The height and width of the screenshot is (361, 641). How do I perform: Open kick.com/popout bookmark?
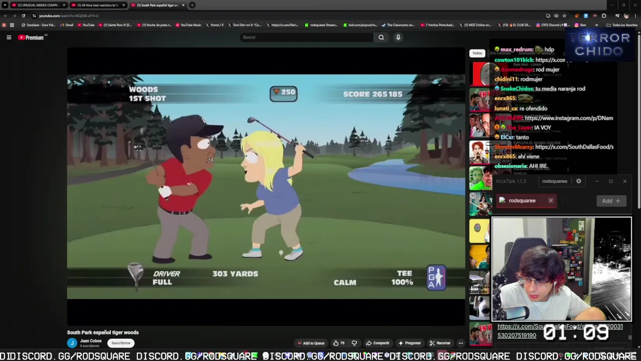pyautogui.click(x=360, y=25)
